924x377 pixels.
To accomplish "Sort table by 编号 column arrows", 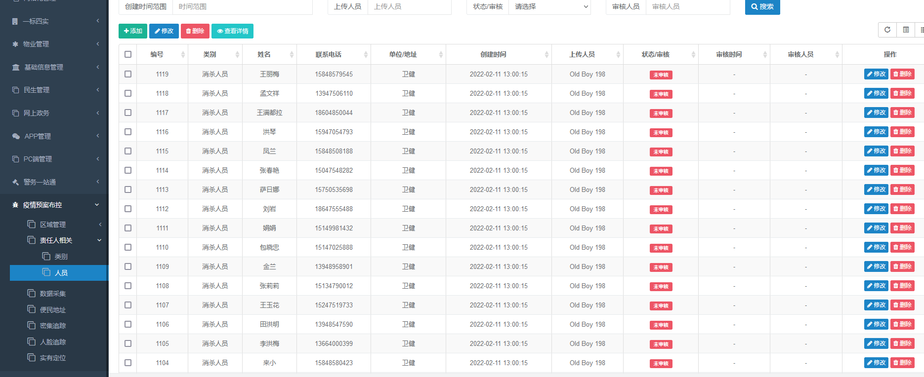I will tap(183, 55).
